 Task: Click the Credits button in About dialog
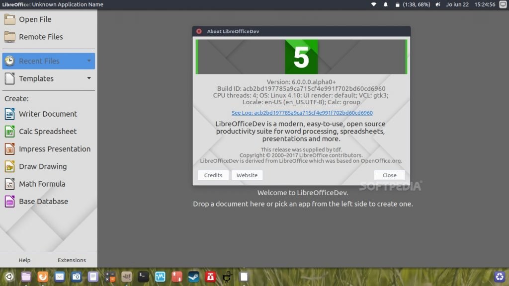click(213, 175)
